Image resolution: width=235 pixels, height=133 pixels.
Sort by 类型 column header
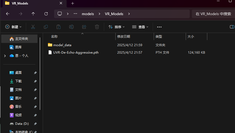click(x=159, y=37)
